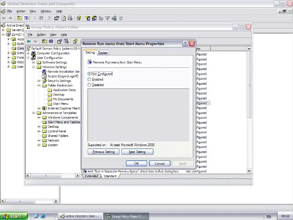The image size is (293, 220).
Task: Expand Software Settings folder
Action: tap(33, 62)
